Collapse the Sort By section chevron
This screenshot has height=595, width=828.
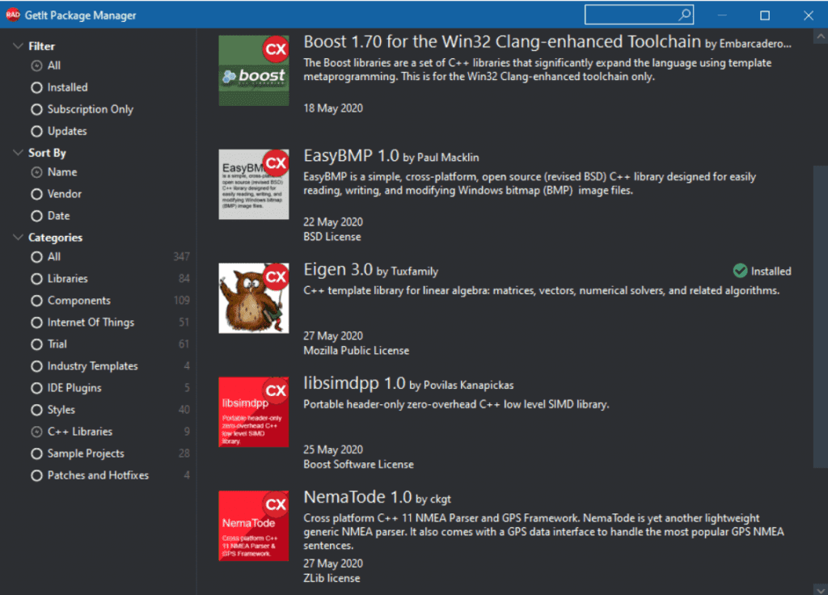click(18, 153)
